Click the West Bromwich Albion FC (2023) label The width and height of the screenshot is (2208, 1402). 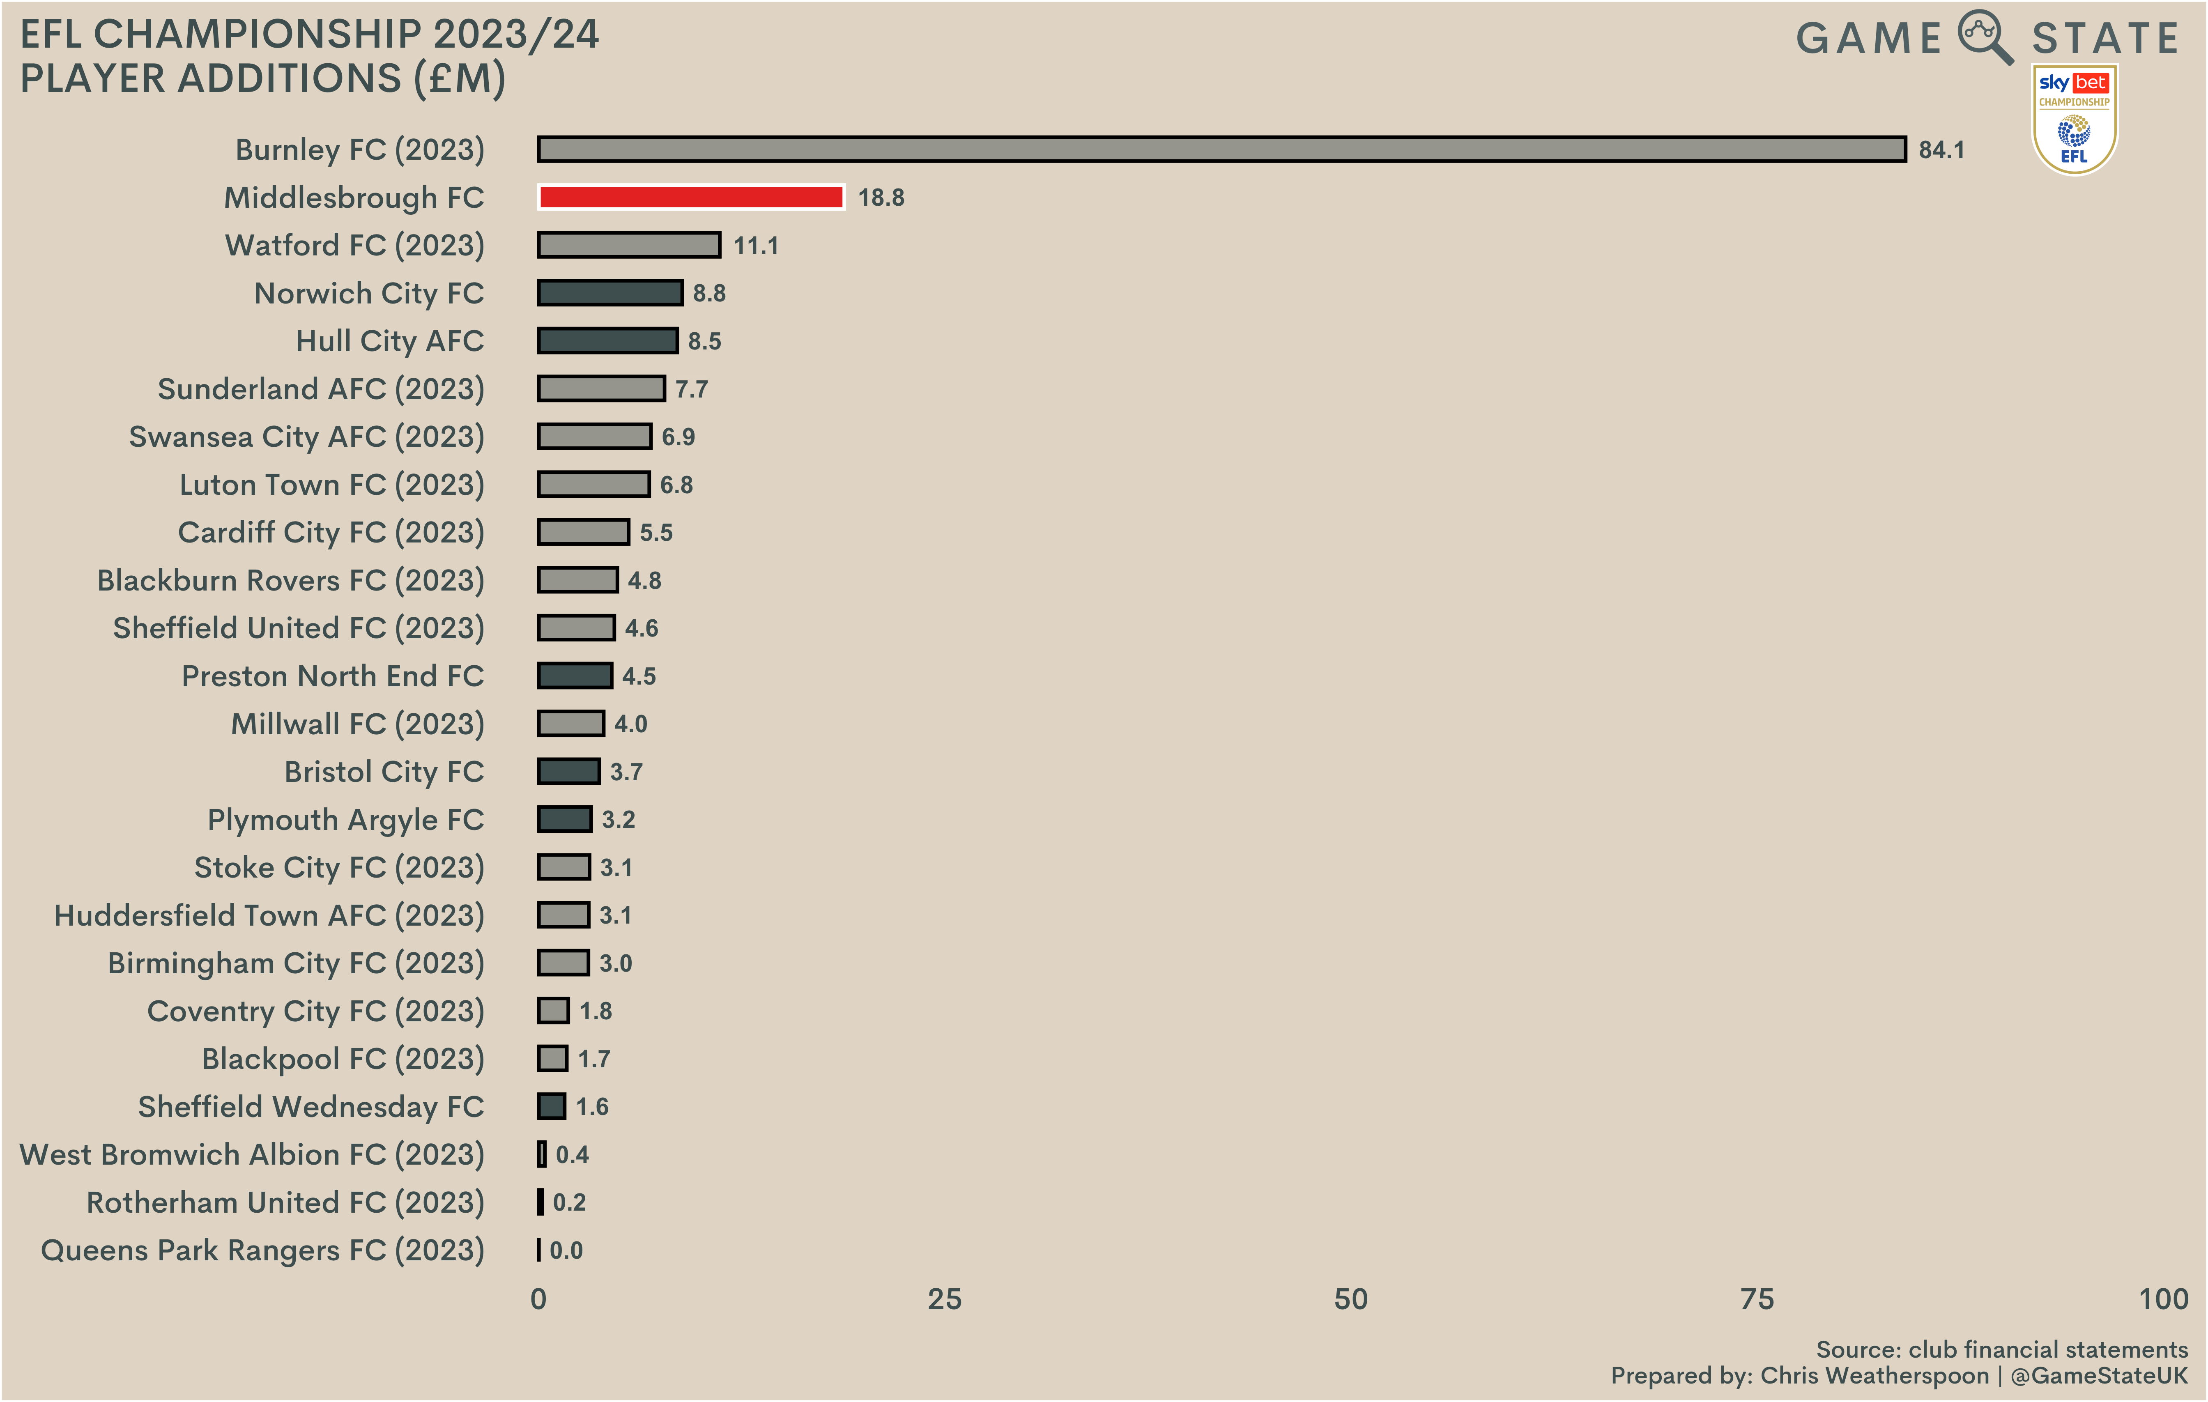(x=252, y=1154)
